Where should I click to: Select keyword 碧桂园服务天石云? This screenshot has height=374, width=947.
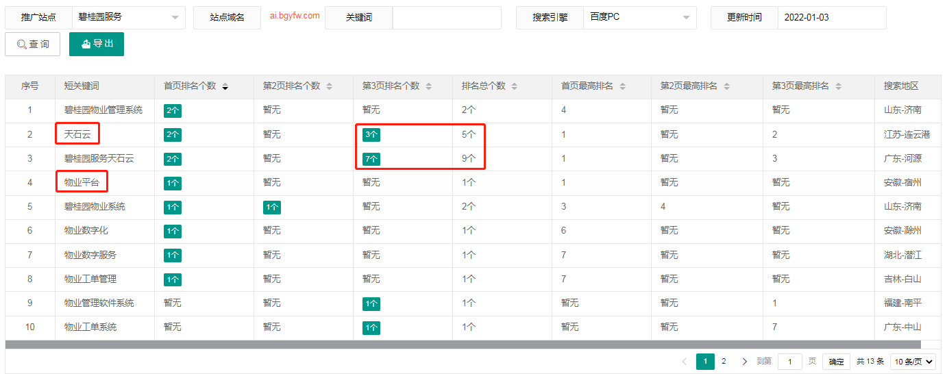click(99, 158)
